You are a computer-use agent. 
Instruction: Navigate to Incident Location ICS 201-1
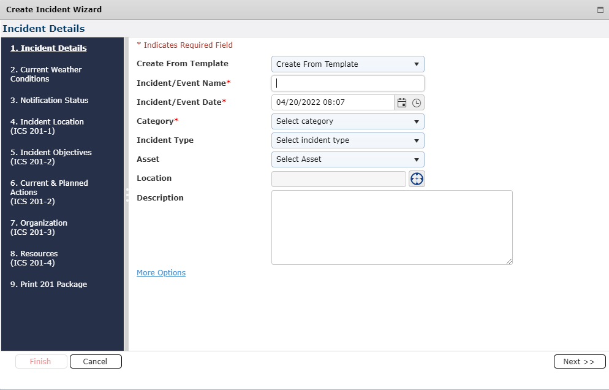(47, 126)
